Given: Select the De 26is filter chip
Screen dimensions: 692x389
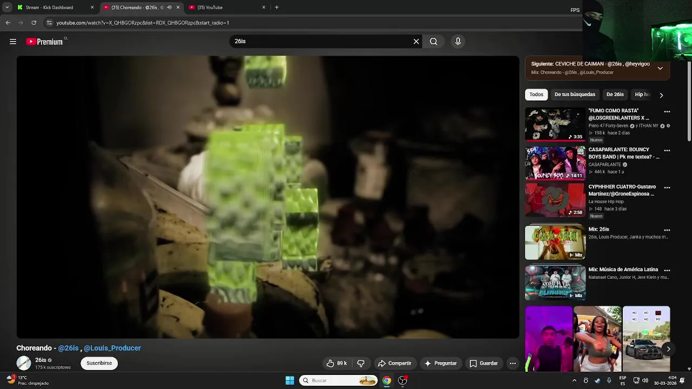Looking at the screenshot, I should coord(615,95).
